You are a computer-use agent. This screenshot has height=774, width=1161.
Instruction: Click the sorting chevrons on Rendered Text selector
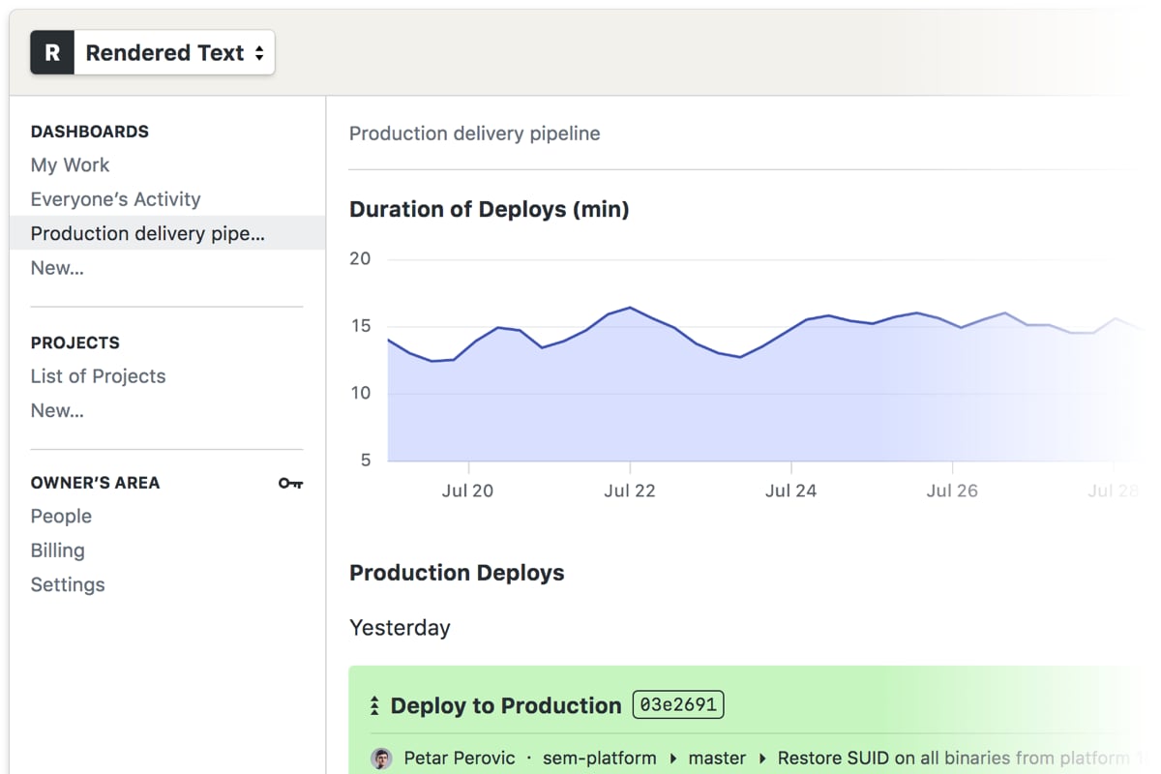258,53
